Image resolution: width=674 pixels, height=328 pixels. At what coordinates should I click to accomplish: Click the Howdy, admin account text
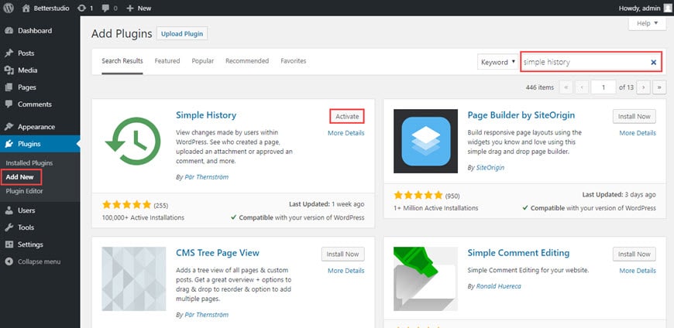639,9
